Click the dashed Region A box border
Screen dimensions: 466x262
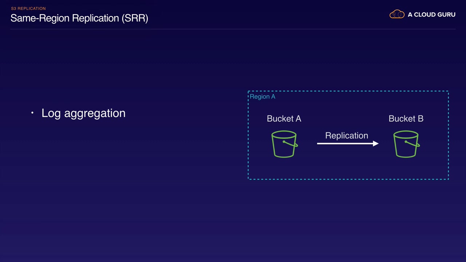coord(348,179)
